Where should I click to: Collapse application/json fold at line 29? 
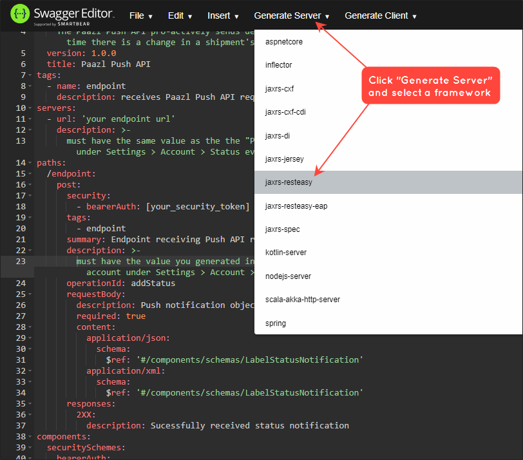[x=30, y=338]
